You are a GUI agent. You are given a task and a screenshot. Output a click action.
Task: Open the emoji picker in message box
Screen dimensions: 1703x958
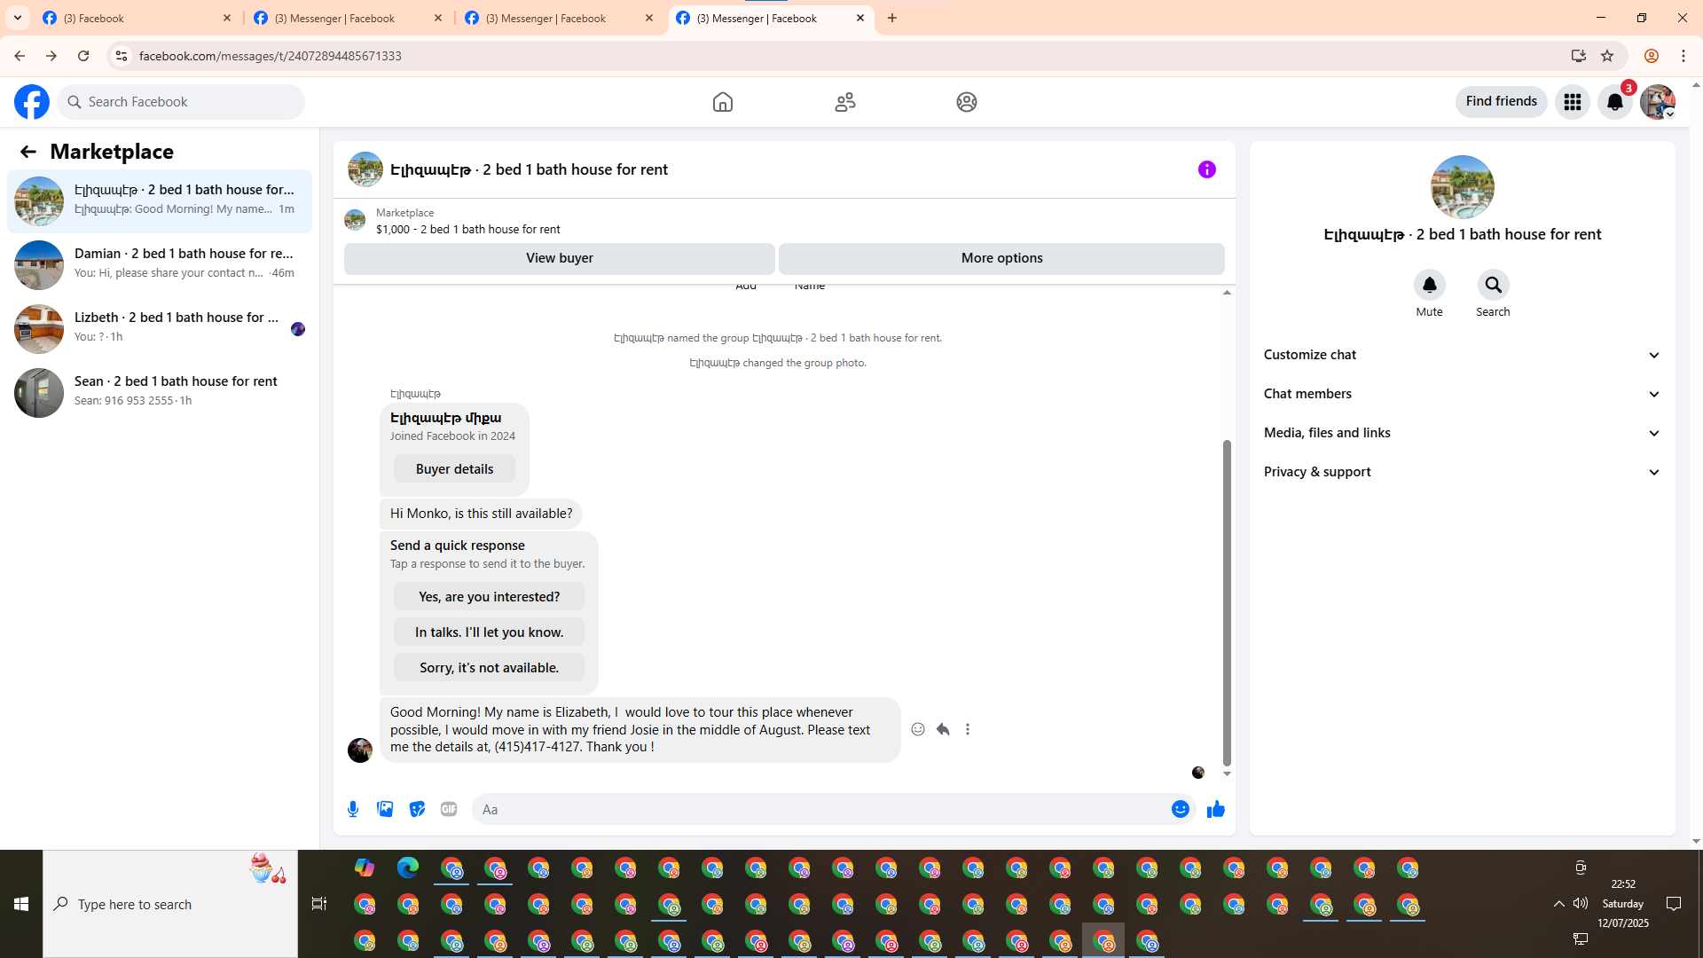[1180, 809]
